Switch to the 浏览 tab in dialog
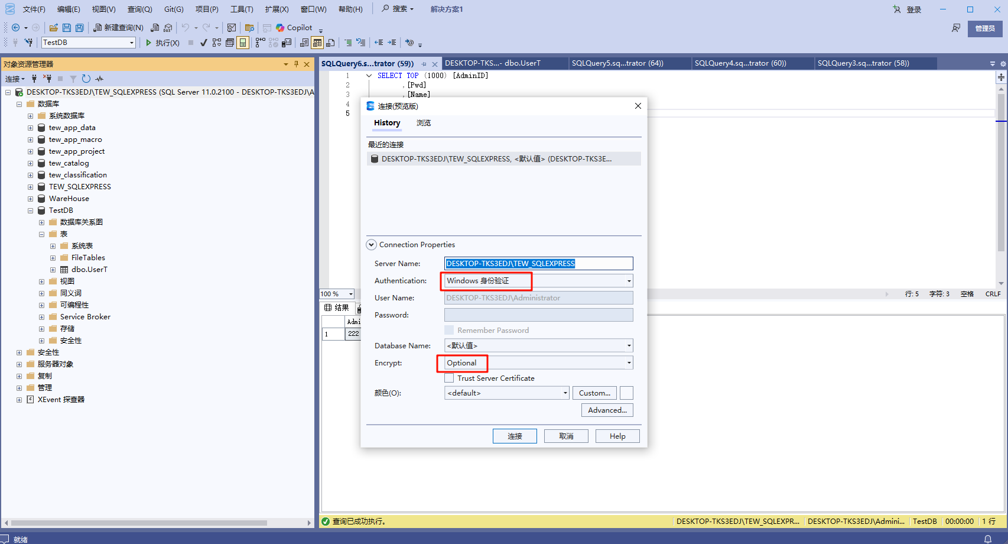This screenshot has width=1008, height=544. [x=424, y=123]
